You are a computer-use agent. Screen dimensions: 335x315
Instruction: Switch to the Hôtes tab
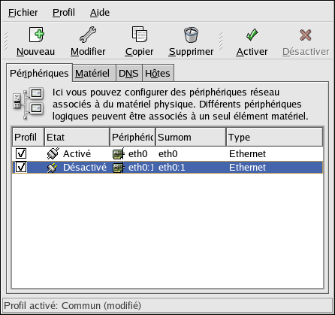pyautogui.click(x=158, y=73)
